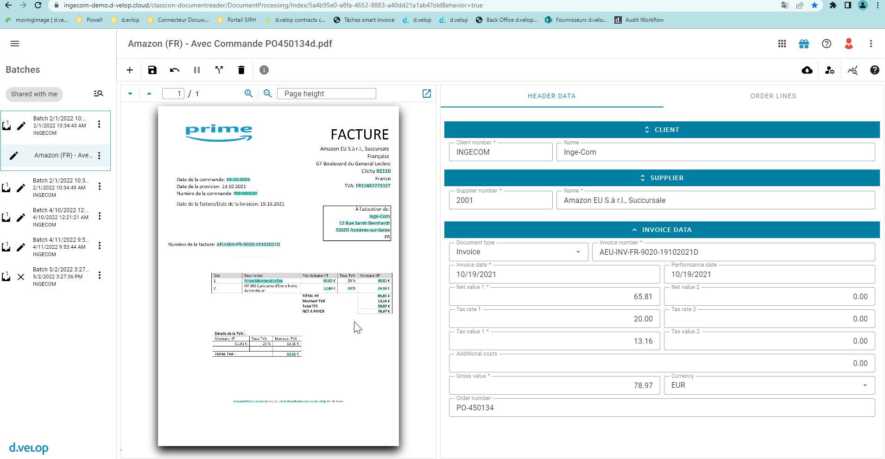Open options for batch 4/10/2022 12:21:21 AM
Image resolution: width=885 pixels, height=459 pixels.
[100, 216]
